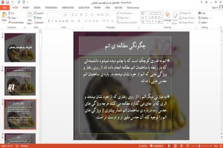
Task: Select slide 2 thumbnail with portrait photo
Action: tap(20, 81)
